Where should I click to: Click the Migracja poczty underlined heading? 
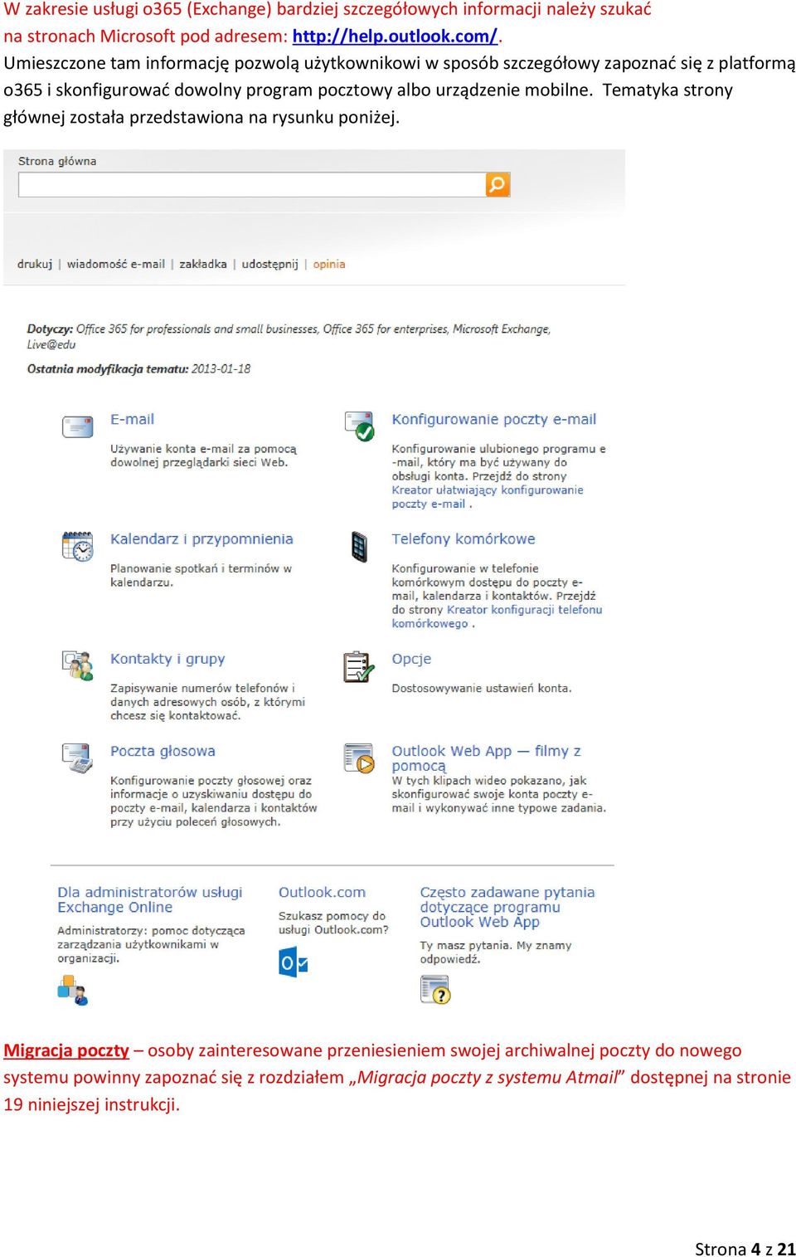tap(66, 1050)
